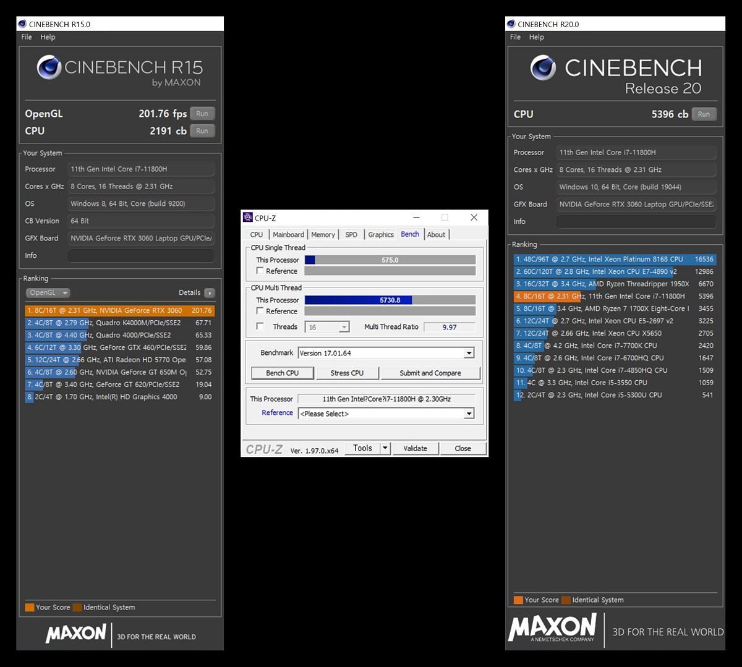Select R20 ranking row Xeon CPU X5650

pyautogui.click(x=615, y=333)
